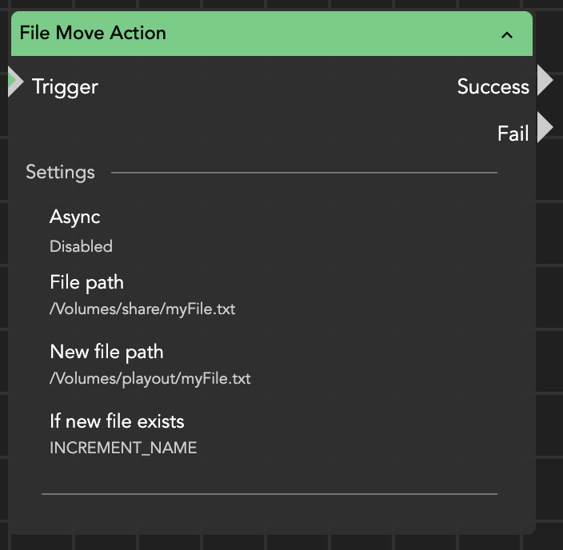Select the File Move Action title bar
The width and height of the screenshot is (563, 550).
point(240,34)
